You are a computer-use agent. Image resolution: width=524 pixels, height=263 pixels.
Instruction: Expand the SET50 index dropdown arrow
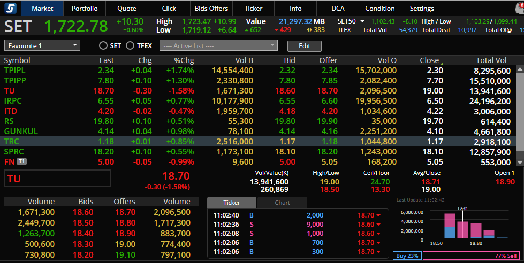(x=362, y=21)
